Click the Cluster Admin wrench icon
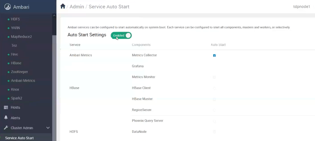Screen dimensions: 315x141 pyautogui.click(x=6, y=128)
